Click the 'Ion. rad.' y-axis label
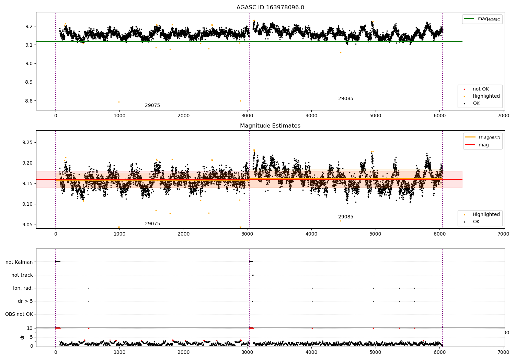Screen dimensions: 515x360 (x=23, y=288)
